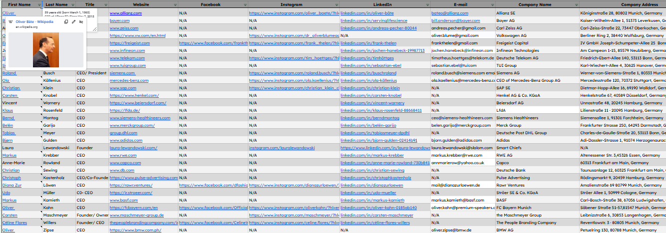Image resolution: width=666 pixels, height=233 pixels.
Task: Click first name link 'Céline Flores'
Action: pyautogui.click(x=14, y=223)
